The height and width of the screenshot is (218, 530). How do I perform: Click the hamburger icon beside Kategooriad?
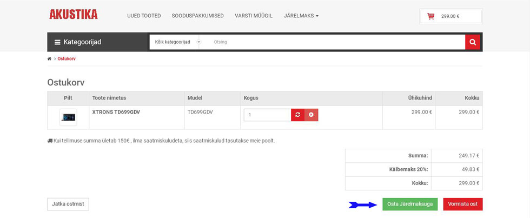tap(57, 42)
